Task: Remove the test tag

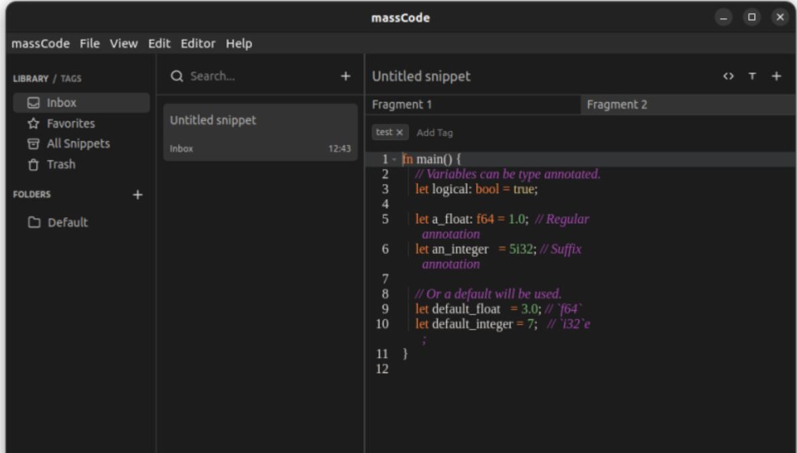Action: pos(400,133)
